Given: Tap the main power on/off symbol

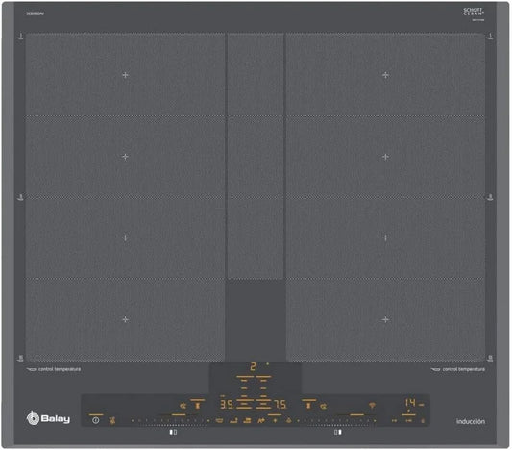Looking at the screenshot, I should click(x=96, y=420).
